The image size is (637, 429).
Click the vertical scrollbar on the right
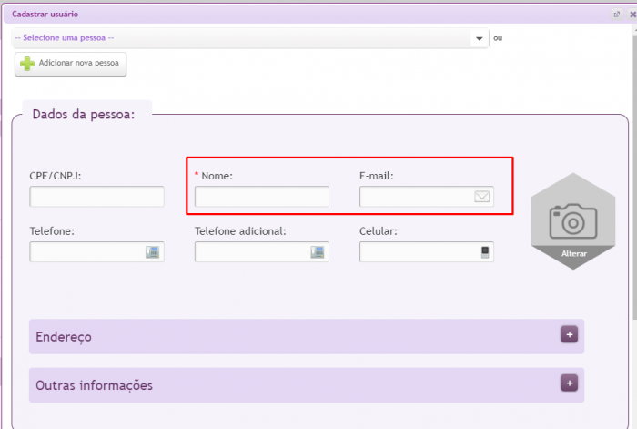coord(632,182)
